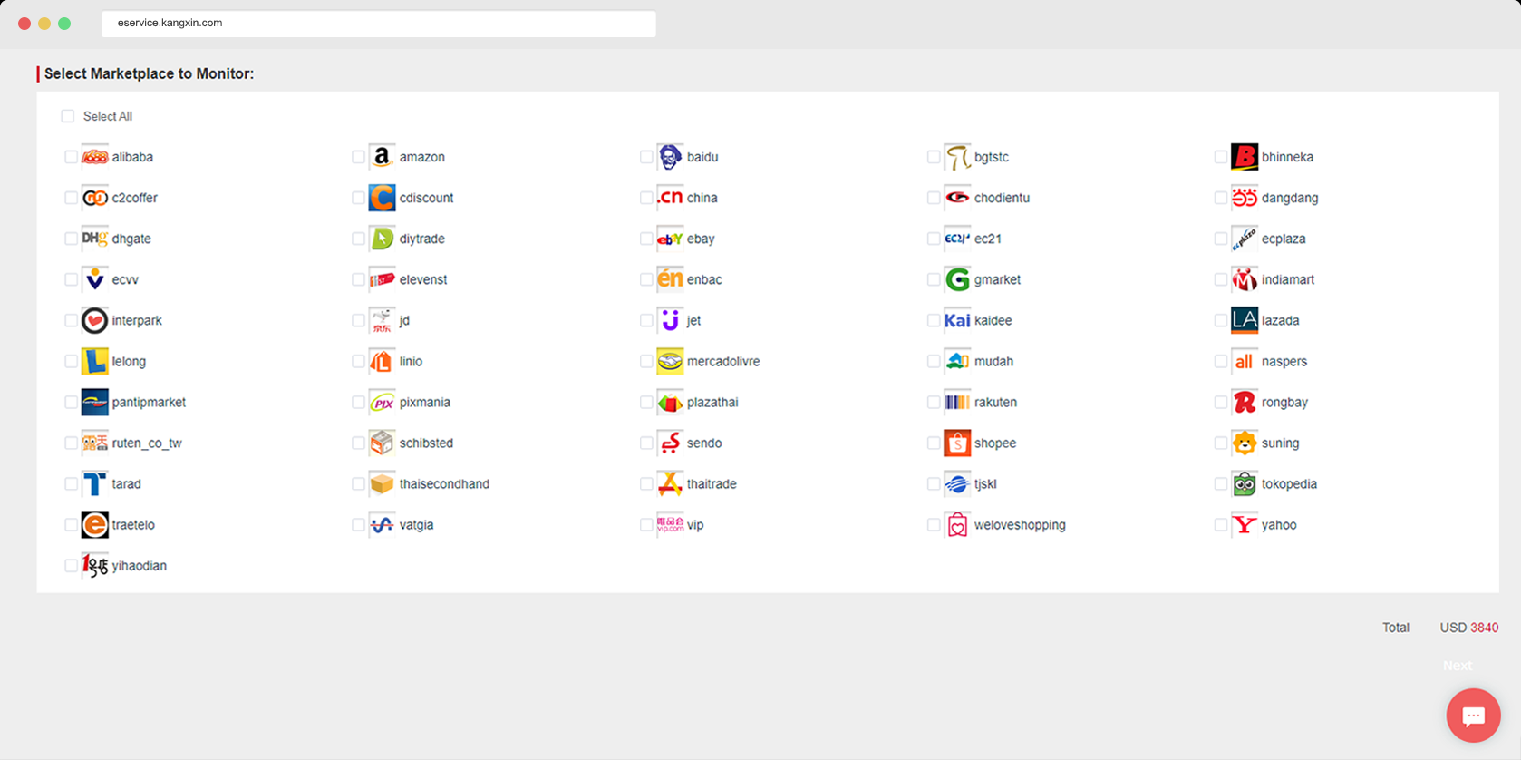Click the suning lion logo
The image size is (1521, 760).
click(x=1245, y=443)
